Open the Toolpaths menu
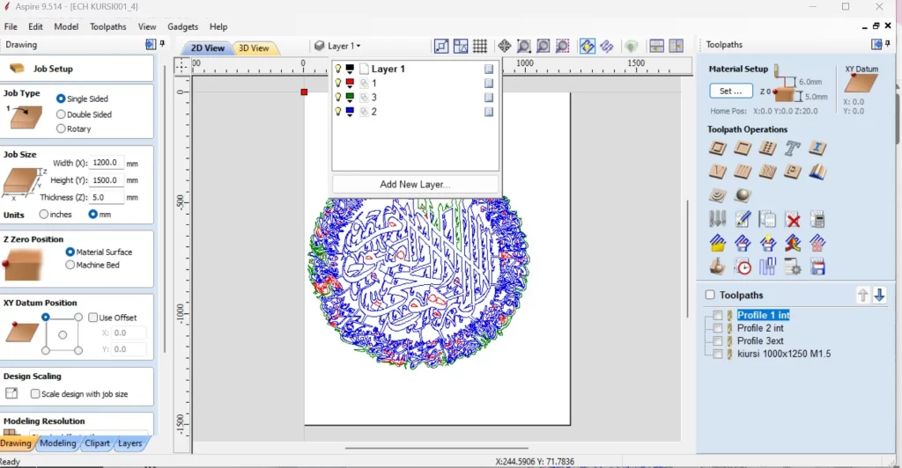 (x=107, y=26)
